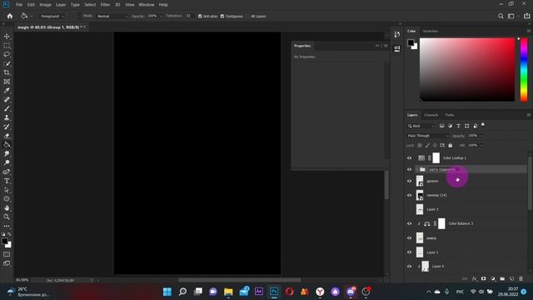Image resolution: width=533 pixels, height=300 pixels.
Task: Select the Clone Stamp tool
Action: 7,117
